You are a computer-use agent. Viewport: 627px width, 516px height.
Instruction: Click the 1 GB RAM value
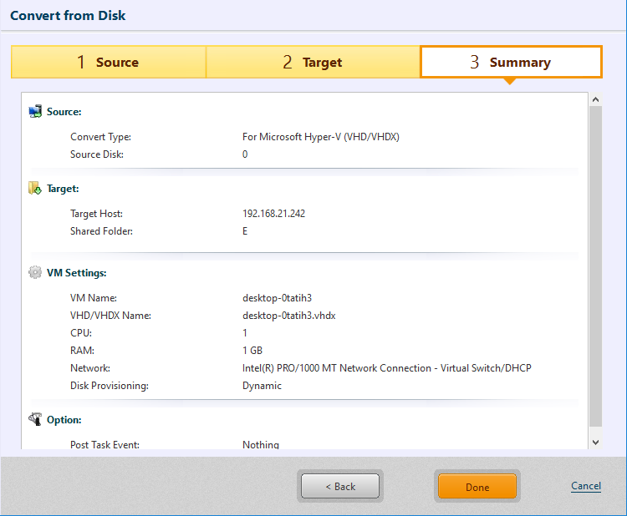coord(252,351)
